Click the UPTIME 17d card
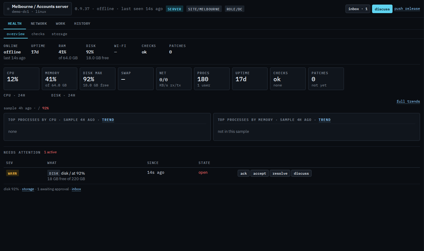The height and width of the screenshot is (251, 424). click(250, 79)
